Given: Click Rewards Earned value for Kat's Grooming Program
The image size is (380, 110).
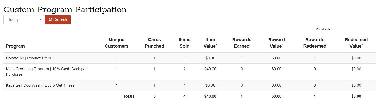Looking at the screenshot, I should pyautogui.click(x=242, y=69).
